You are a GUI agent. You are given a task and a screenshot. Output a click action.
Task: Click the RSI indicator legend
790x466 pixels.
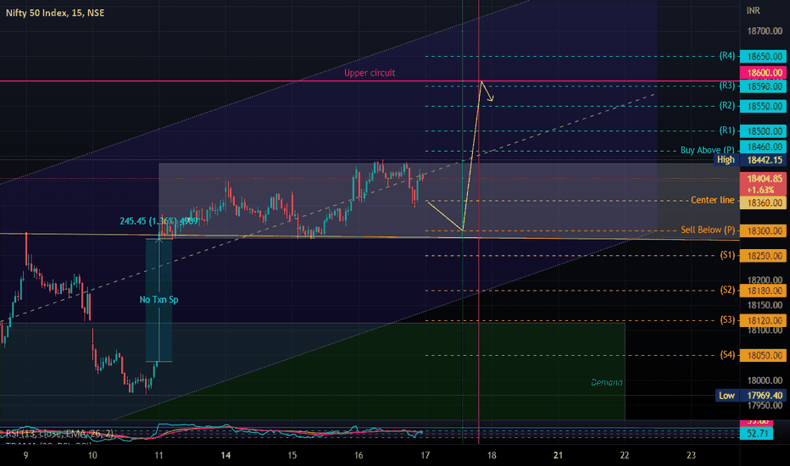59,433
